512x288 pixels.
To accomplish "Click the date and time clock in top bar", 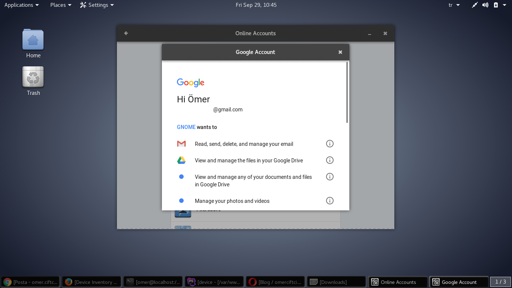I will tap(256, 5).
